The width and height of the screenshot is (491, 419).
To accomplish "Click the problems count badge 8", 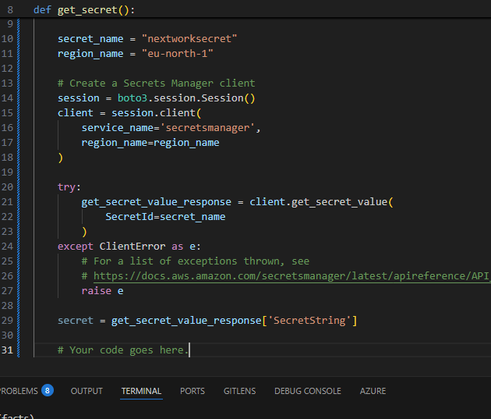I will [48, 390].
